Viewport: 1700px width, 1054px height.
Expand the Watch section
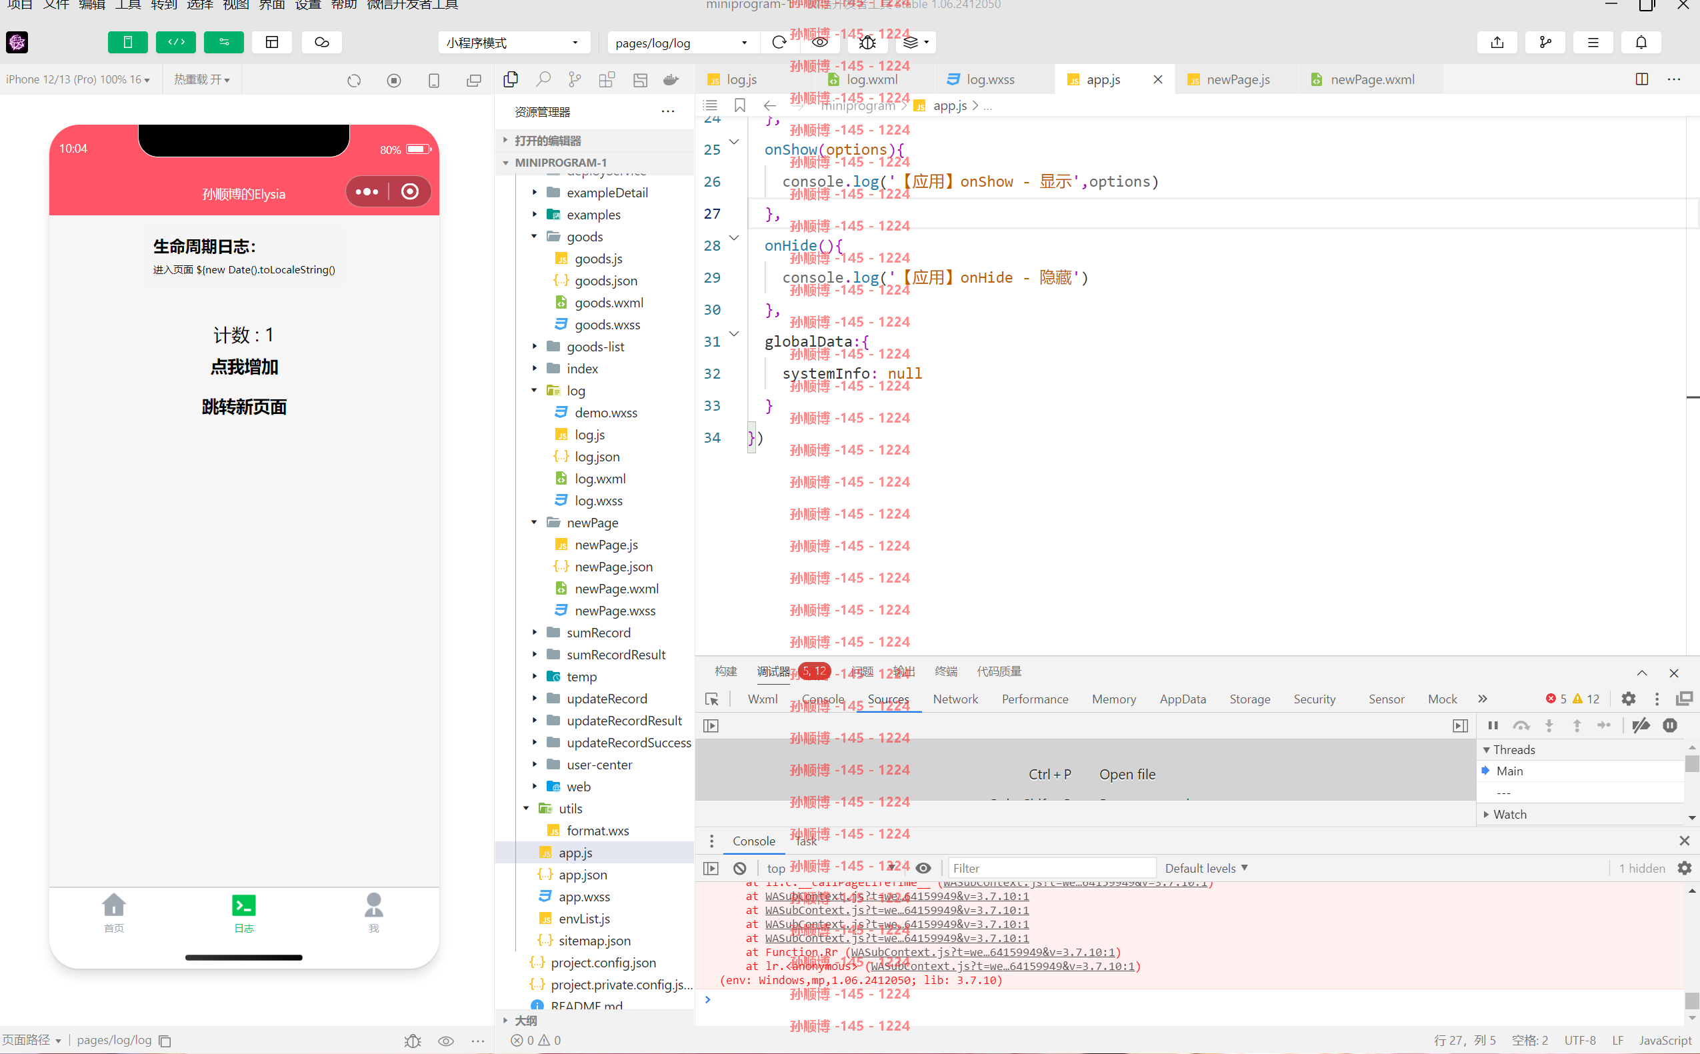1509,814
